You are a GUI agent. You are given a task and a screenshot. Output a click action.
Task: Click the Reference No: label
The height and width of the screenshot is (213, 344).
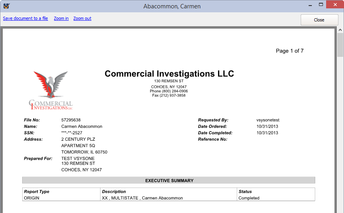[213, 139]
